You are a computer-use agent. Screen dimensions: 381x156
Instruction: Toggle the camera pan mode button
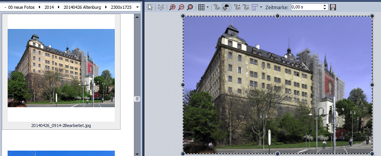pyautogui.click(x=226, y=7)
